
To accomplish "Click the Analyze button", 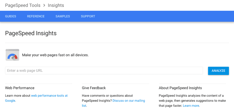I will pyautogui.click(x=218, y=71).
